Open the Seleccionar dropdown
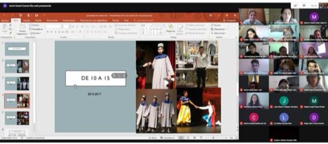Screen dimensions: 328x144 218,33
